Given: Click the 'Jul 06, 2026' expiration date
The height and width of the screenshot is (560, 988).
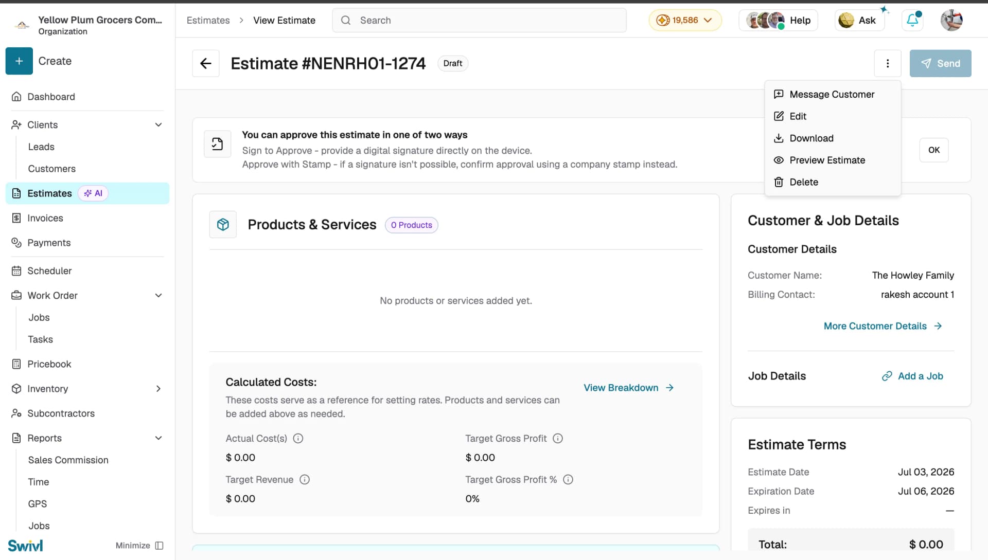Looking at the screenshot, I should (x=926, y=491).
